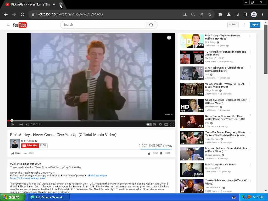
Task: Reload the page with refresh icon
Action: (23, 14)
